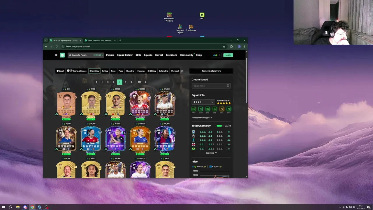Switch to Chrome on the taskbar

(32, 207)
